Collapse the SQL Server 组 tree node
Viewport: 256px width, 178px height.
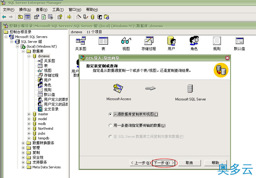click(x=11, y=42)
